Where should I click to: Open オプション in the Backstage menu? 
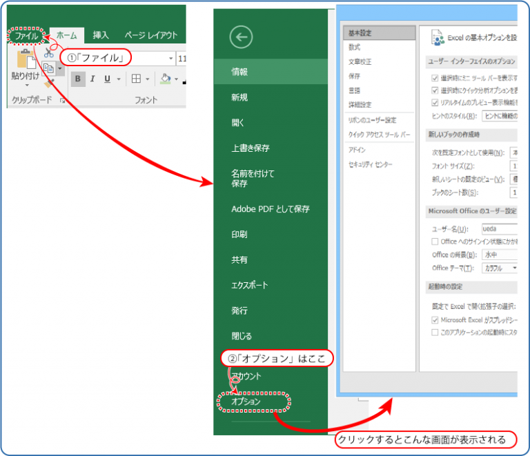[x=246, y=402]
